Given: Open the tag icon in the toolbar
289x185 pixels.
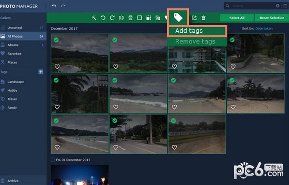Looking at the screenshot, I should 178,17.
